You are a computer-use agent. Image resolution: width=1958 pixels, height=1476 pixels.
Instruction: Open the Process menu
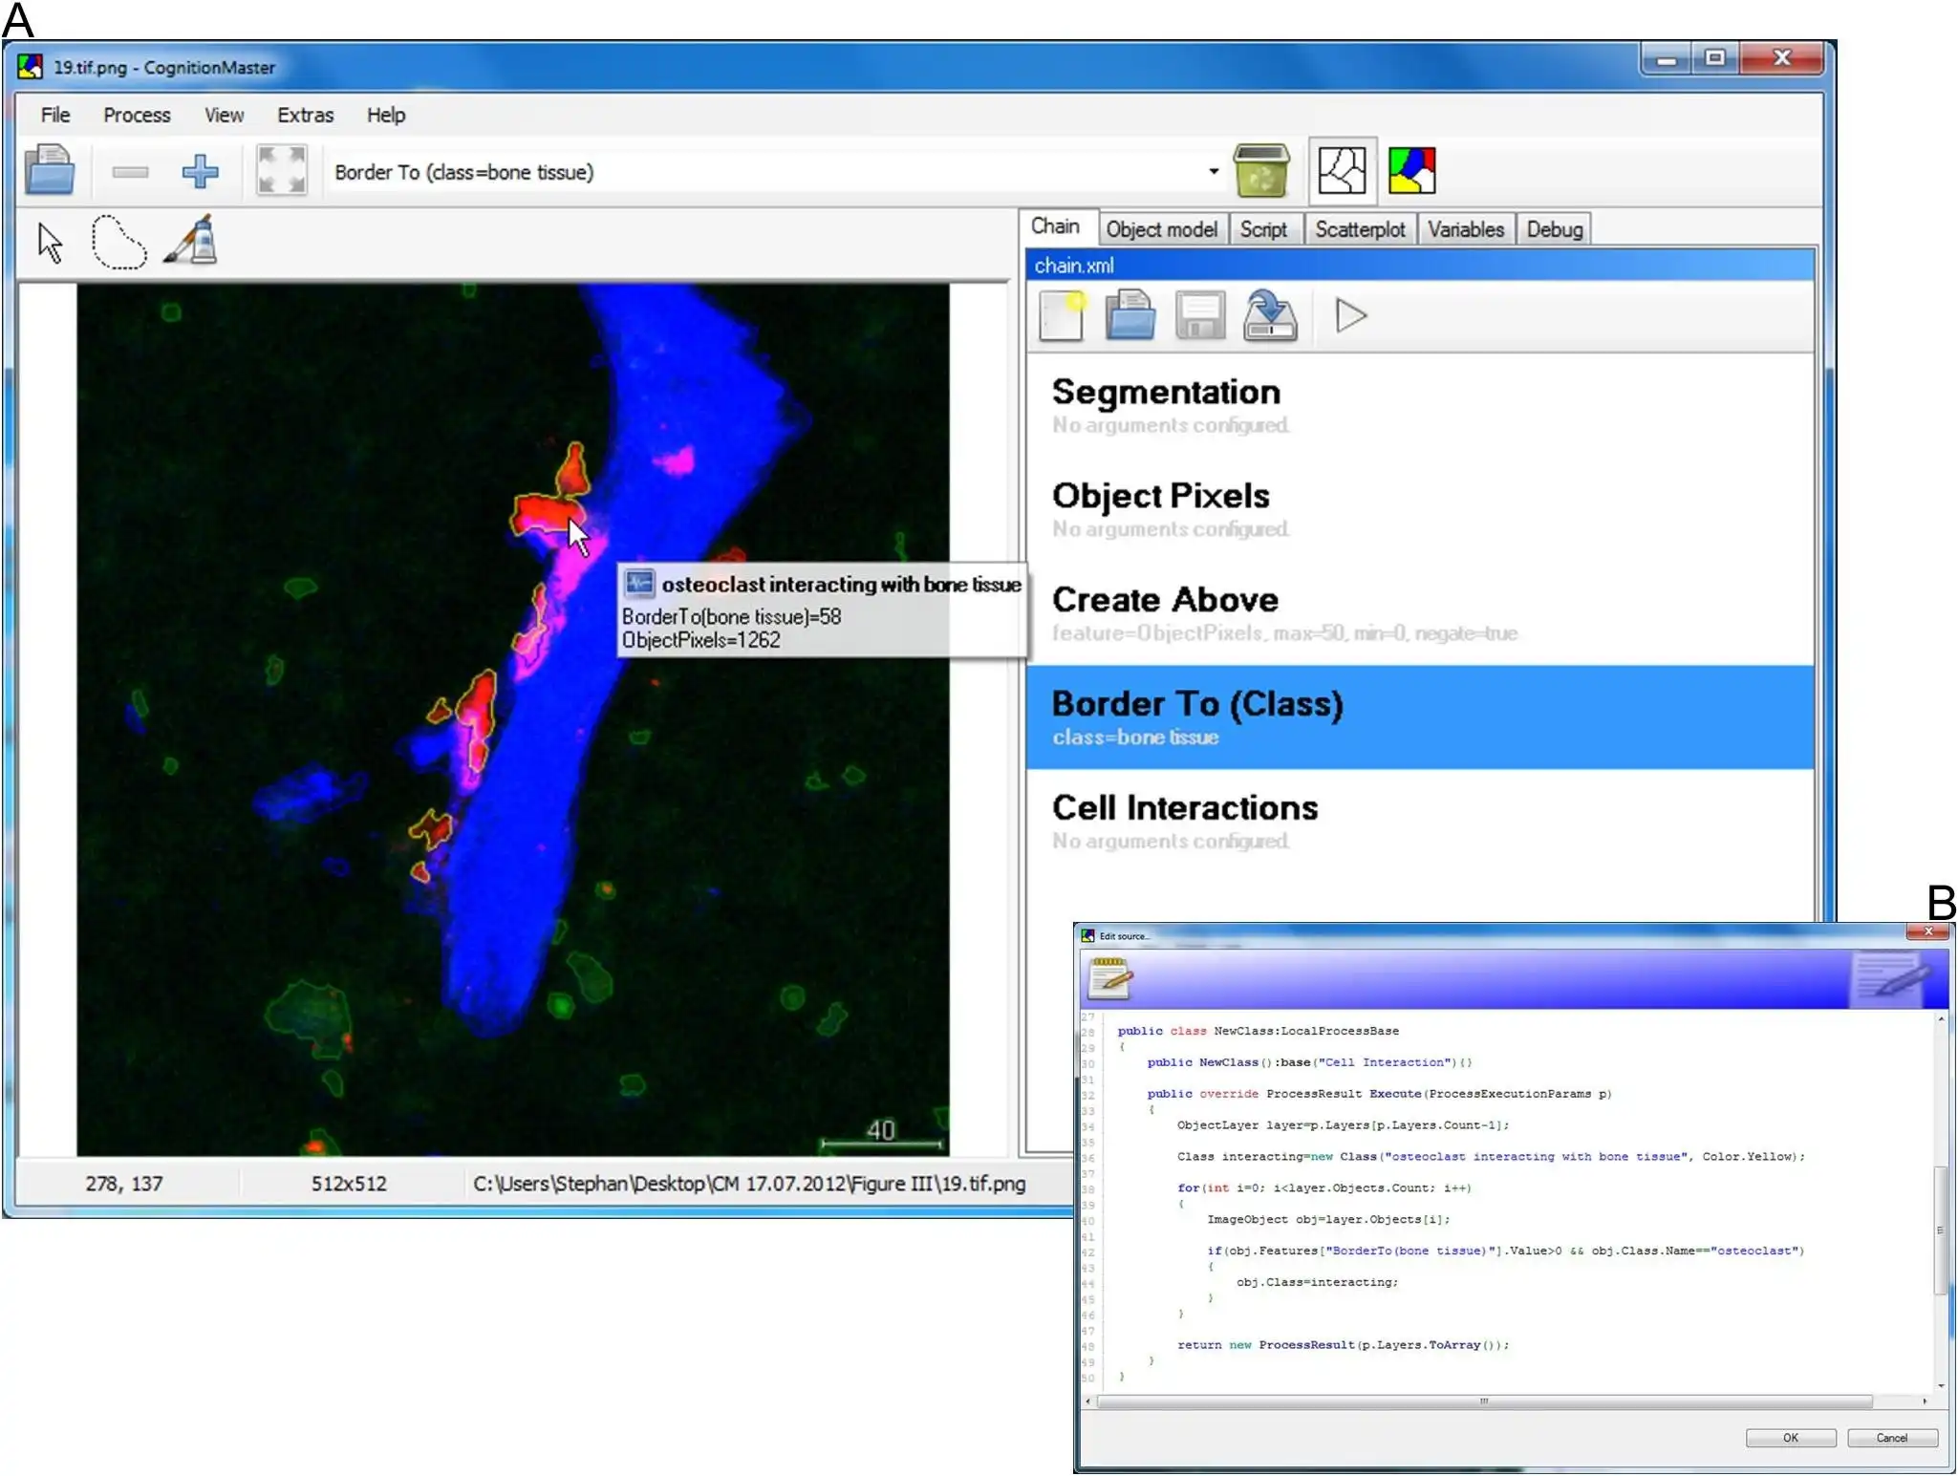(x=135, y=115)
